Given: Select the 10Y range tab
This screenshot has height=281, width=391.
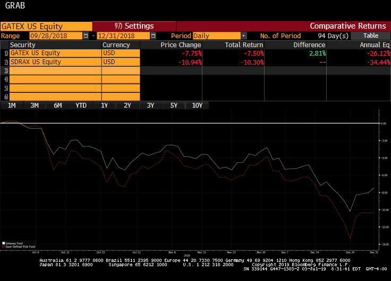Looking at the screenshot, I should click(197, 106).
